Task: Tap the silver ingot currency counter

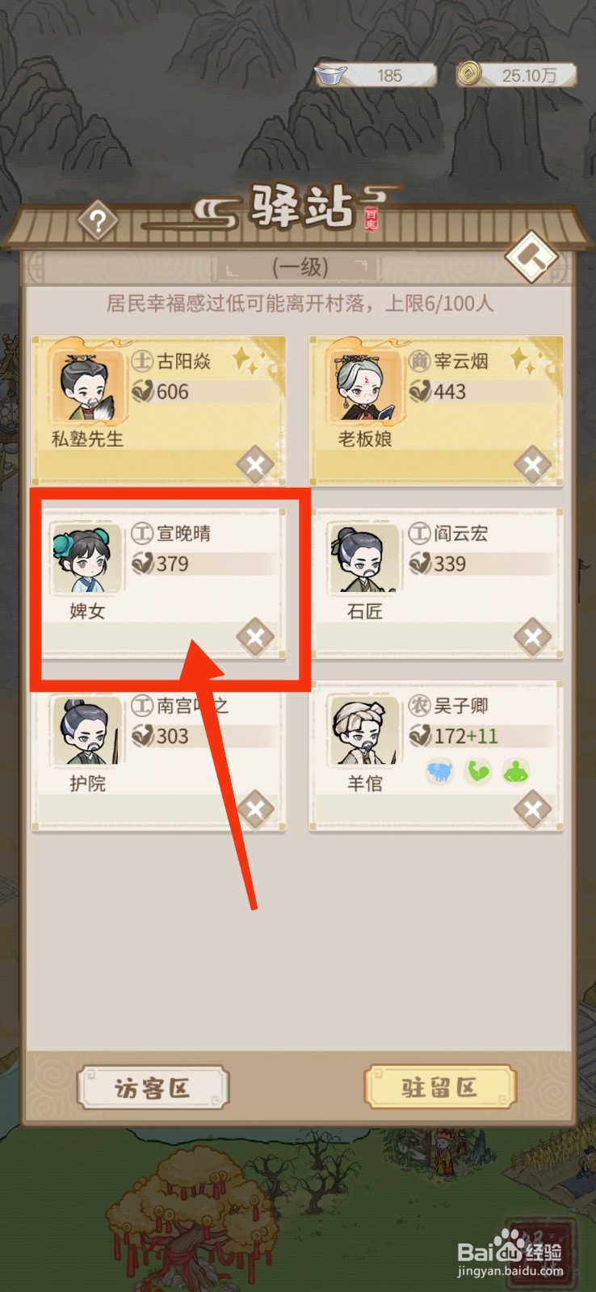Action: pos(376,75)
